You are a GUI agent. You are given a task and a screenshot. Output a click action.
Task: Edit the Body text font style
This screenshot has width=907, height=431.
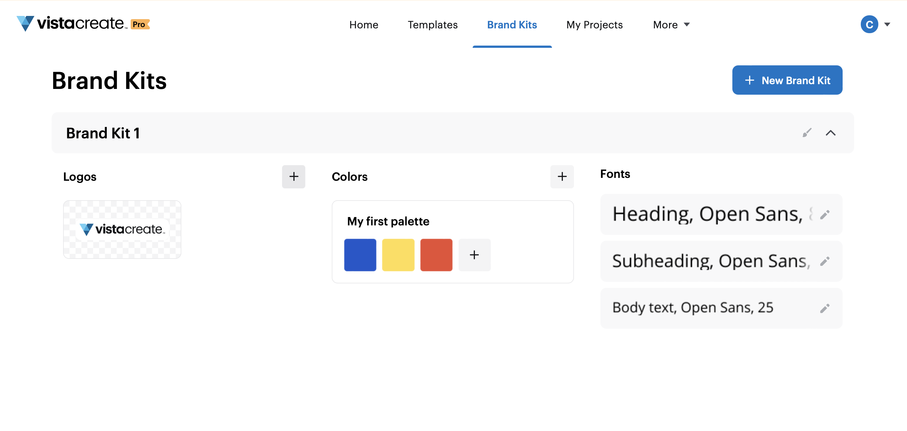[x=824, y=309]
